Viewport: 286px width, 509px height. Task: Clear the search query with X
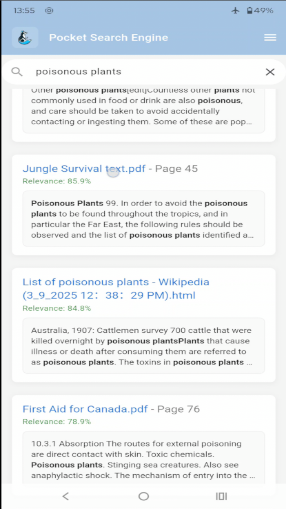(270, 72)
